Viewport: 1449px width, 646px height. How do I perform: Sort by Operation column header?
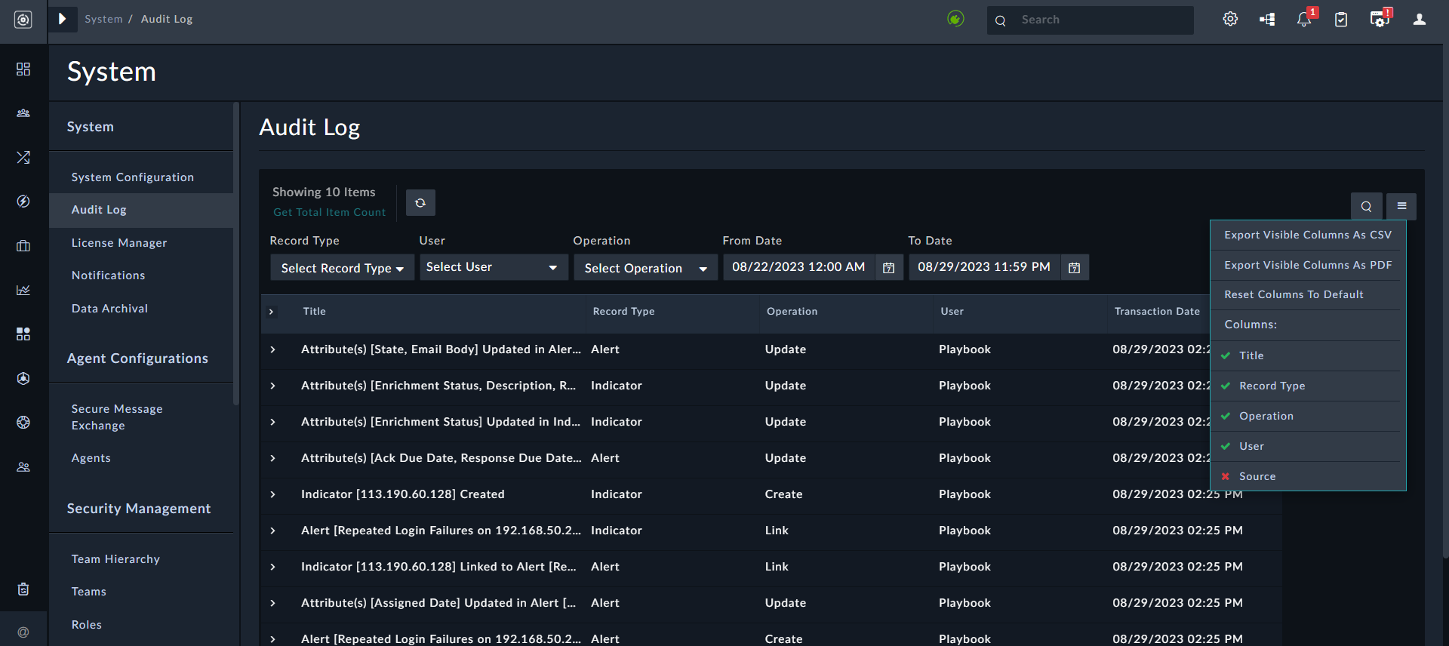click(792, 312)
